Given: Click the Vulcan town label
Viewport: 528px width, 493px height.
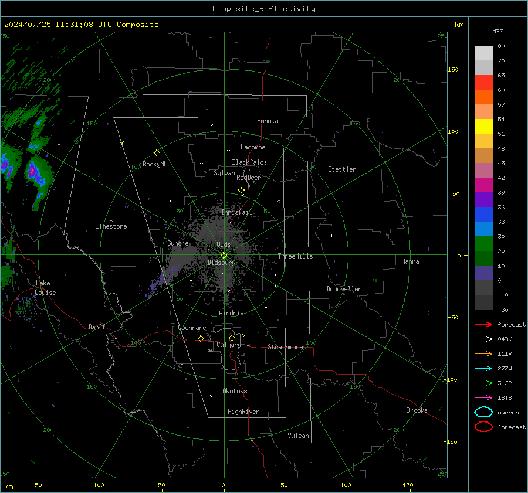Looking at the screenshot, I should 298,436.
